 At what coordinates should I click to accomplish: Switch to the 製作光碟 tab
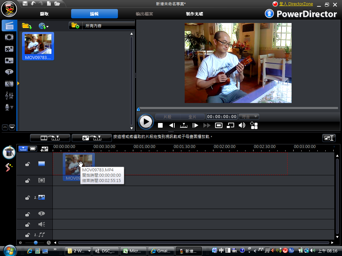(194, 14)
